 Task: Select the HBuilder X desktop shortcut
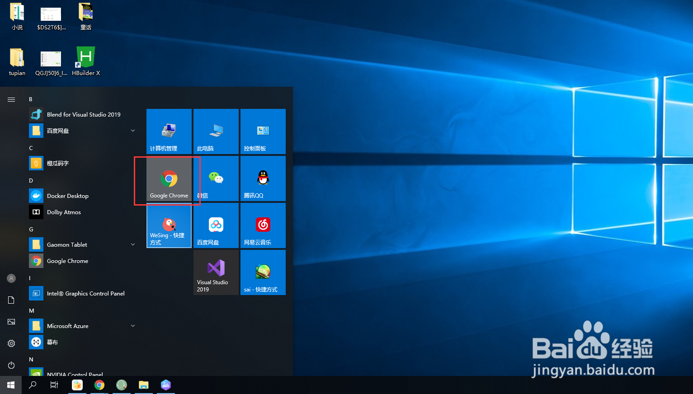pos(86,61)
